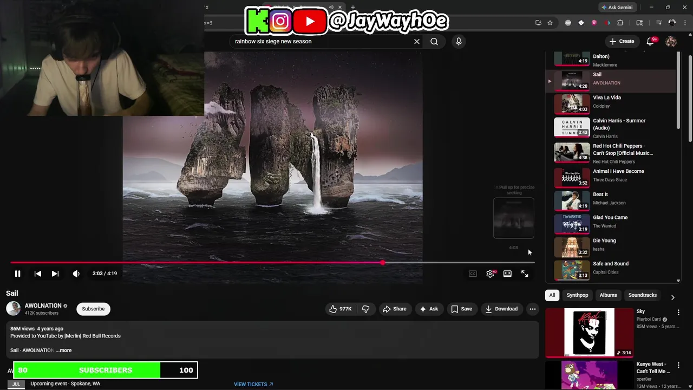The height and width of the screenshot is (390, 693).
Task: Open the pink shield extension
Action: 594,23
